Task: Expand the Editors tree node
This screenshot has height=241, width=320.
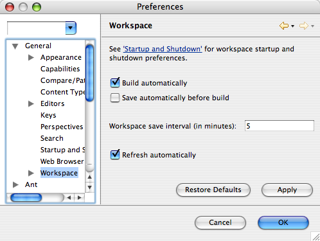Action: 31,103
